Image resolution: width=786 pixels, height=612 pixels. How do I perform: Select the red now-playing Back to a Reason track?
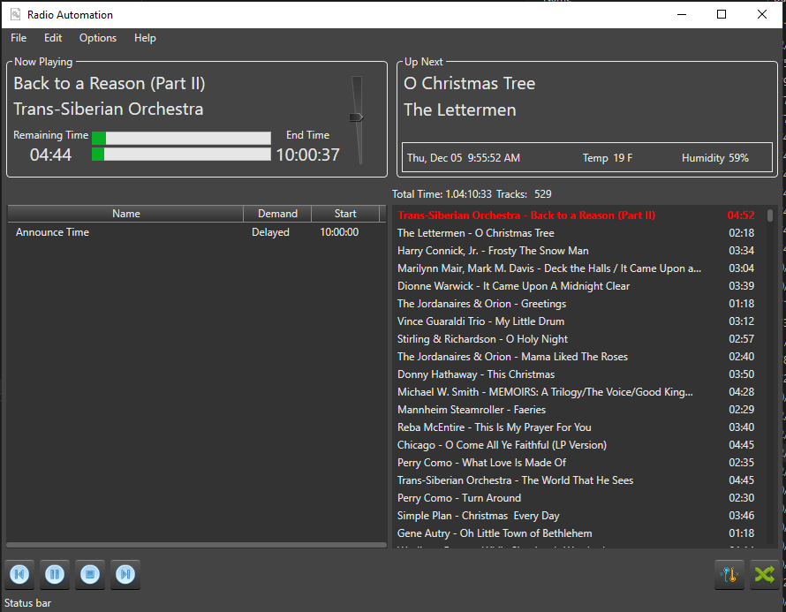pos(577,215)
